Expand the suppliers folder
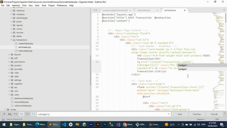227x128 pixels. pyautogui.click(x=9, y=84)
